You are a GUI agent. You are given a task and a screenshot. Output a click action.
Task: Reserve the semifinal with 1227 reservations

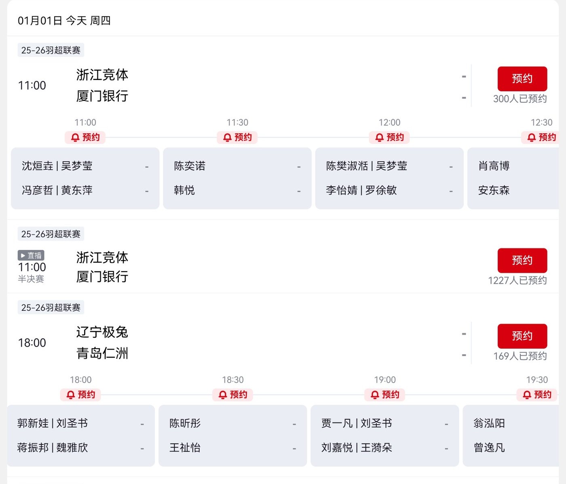coord(522,261)
